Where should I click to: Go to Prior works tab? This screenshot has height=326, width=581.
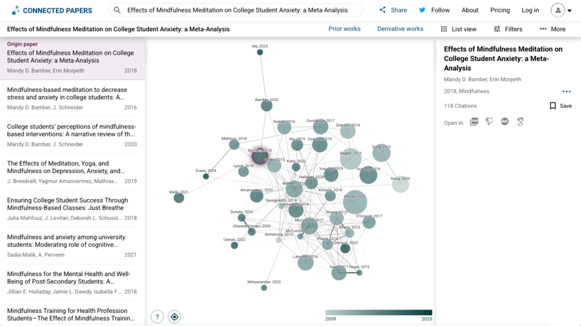[x=344, y=29]
